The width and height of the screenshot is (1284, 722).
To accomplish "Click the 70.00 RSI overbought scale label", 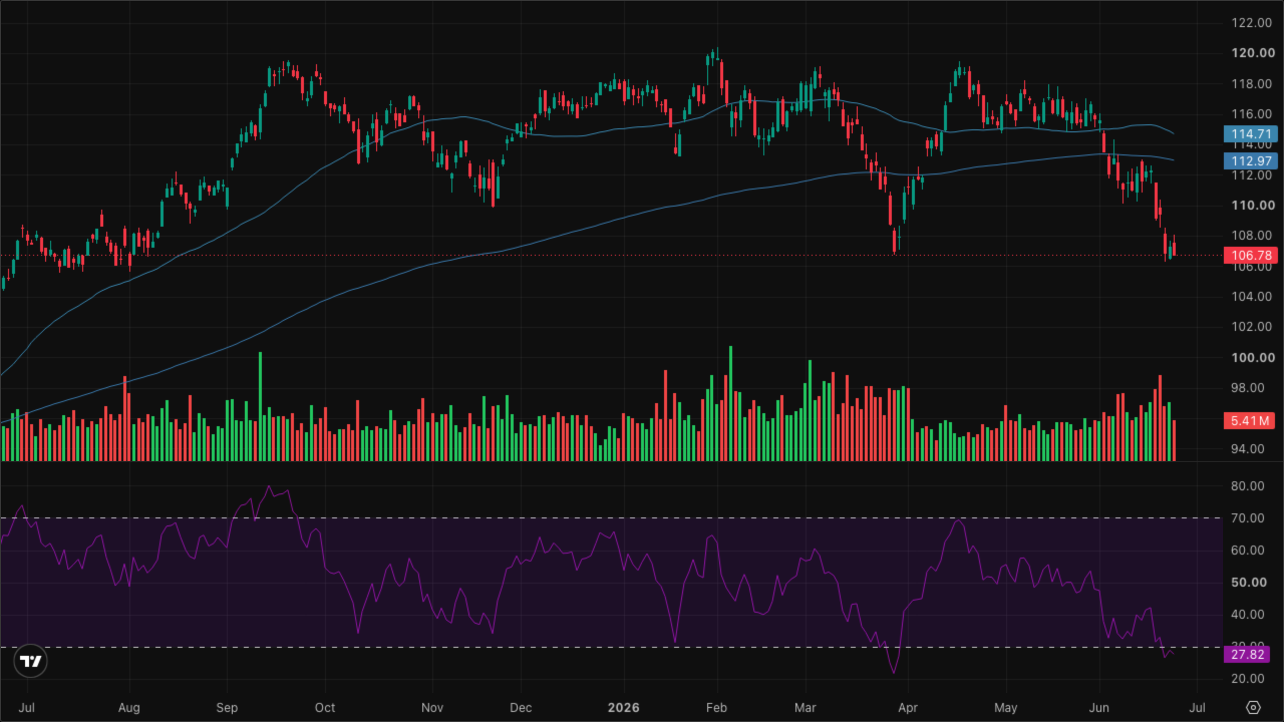I will click(1247, 518).
